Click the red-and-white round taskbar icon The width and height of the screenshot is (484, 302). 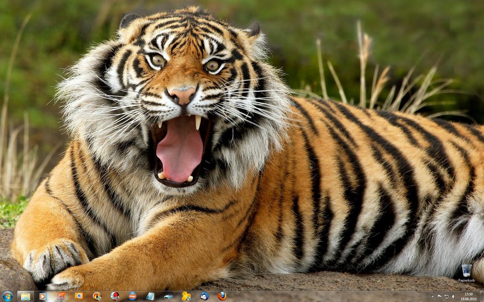pyautogui.click(x=115, y=296)
